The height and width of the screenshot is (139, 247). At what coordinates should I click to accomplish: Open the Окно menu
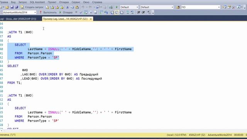point(86,2)
